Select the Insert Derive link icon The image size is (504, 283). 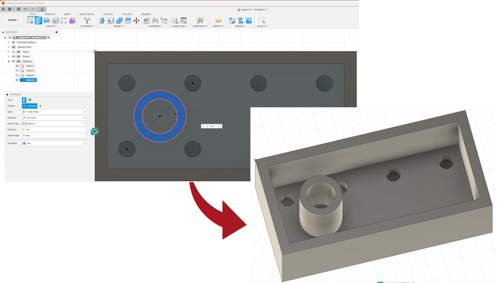point(232,21)
